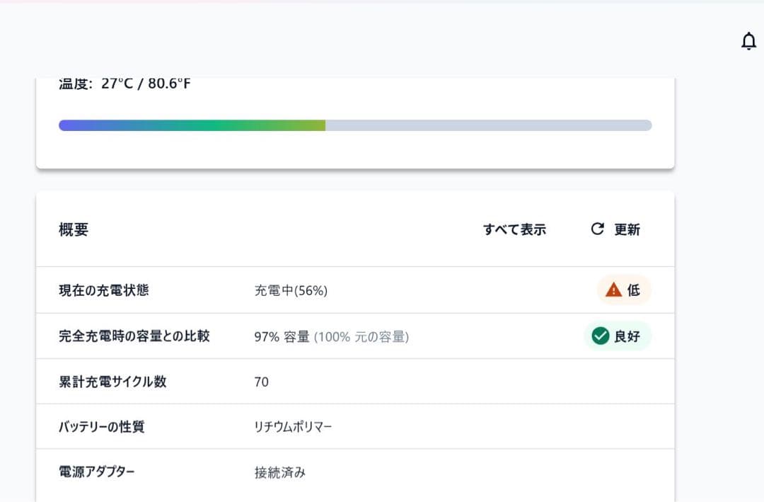Click the 概要 section heading

(74, 229)
